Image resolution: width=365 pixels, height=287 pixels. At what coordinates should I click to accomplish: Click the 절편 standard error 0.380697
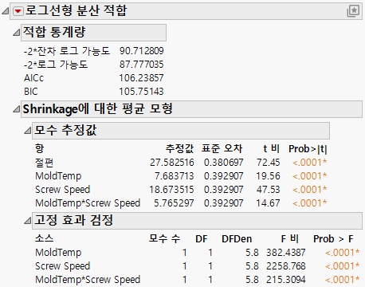224,163
